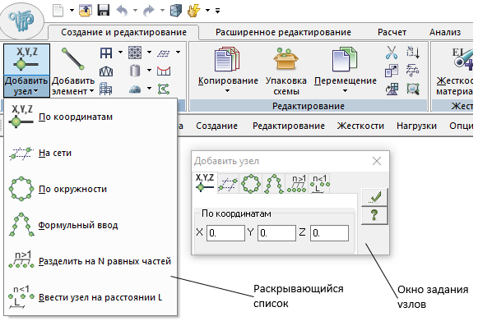The image size is (478, 321).
Task: Click the red chain line icon
Action: pyautogui.click(x=164, y=71)
